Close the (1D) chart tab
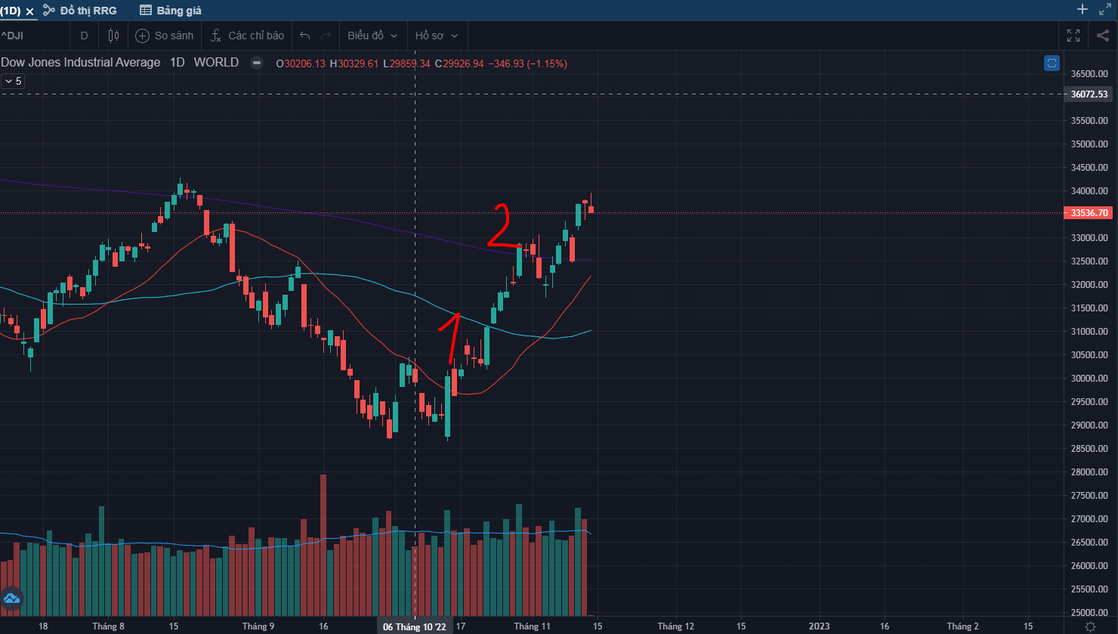The width and height of the screenshot is (1118, 634). [x=30, y=11]
